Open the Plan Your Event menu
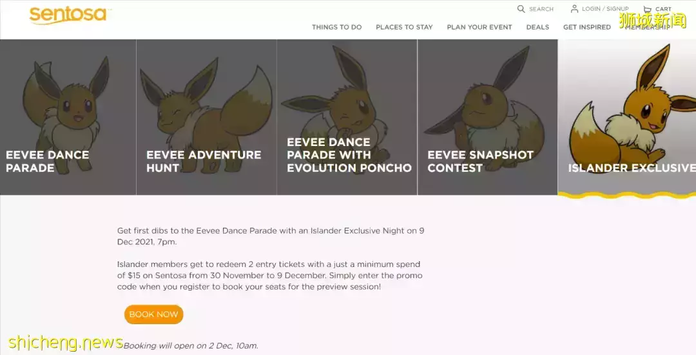The width and height of the screenshot is (696, 355). [479, 27]
